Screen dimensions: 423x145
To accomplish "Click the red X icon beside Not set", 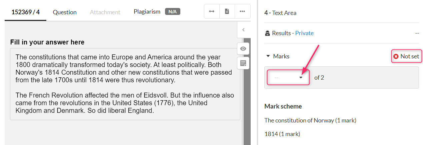I will click(396, 56).
